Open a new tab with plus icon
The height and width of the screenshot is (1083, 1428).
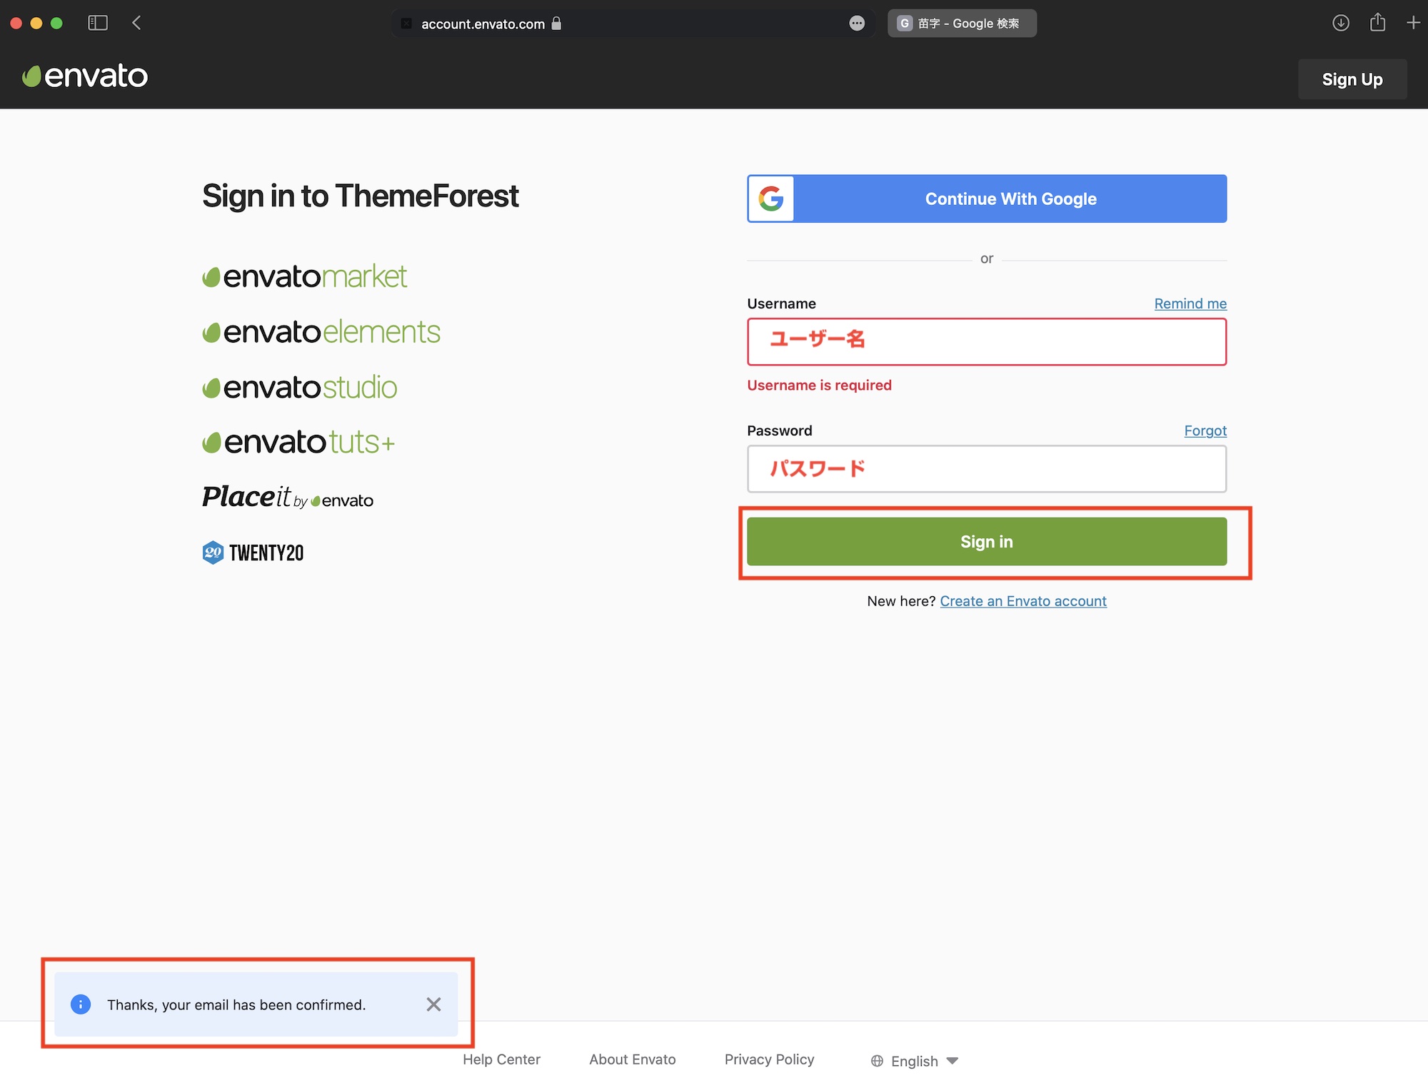[x=1413, y=23]
